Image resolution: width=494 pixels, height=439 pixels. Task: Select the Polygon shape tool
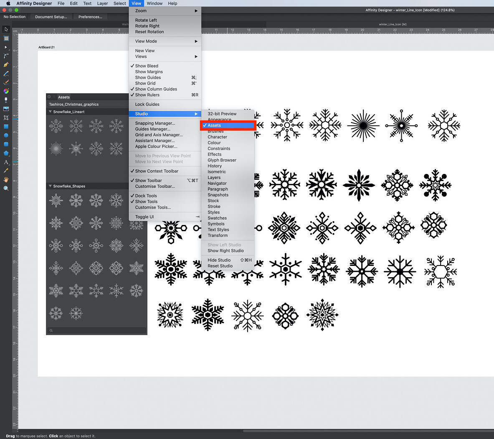pyautogui.click(x=6, y=153)
